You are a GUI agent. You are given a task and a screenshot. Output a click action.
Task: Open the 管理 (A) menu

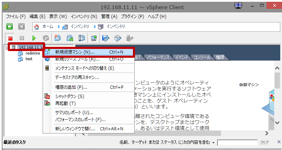click(109, 17)
